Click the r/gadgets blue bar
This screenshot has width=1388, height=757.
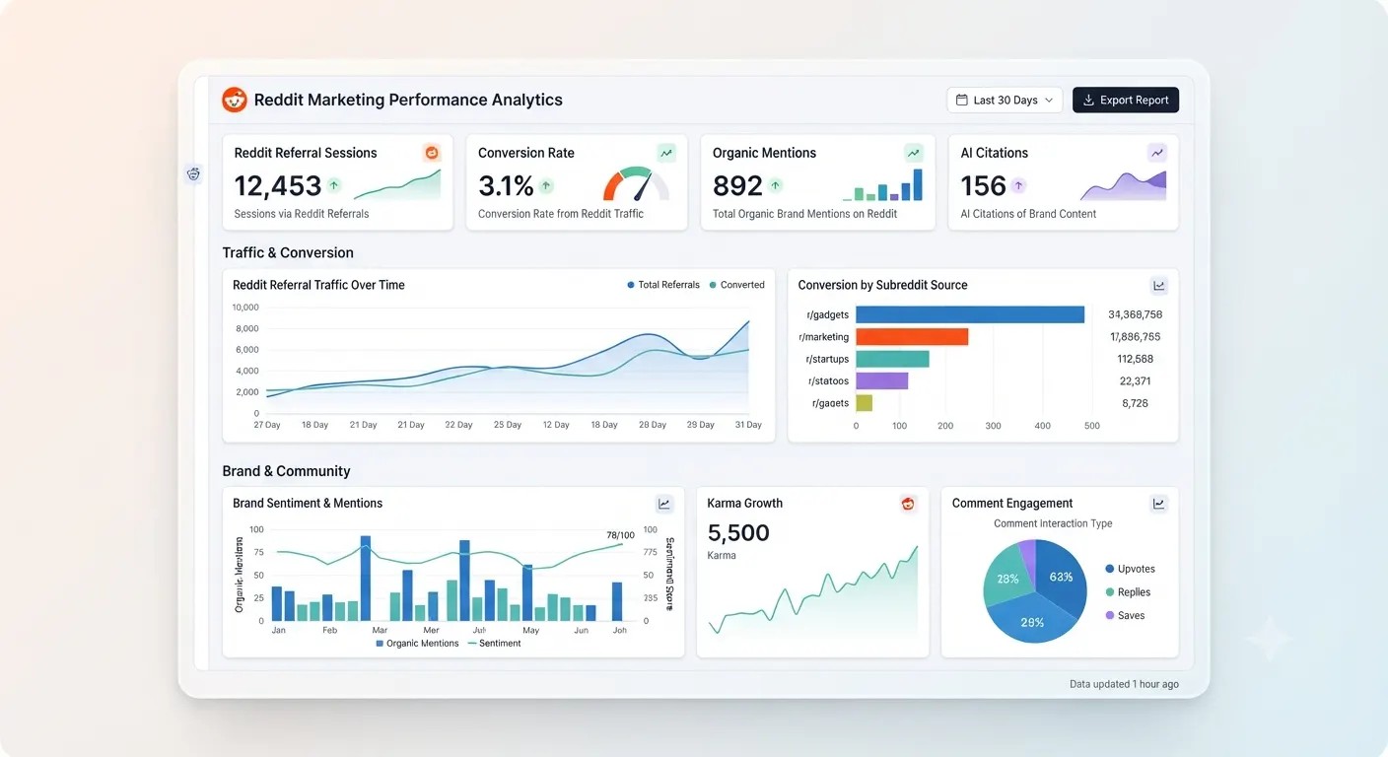970,314
